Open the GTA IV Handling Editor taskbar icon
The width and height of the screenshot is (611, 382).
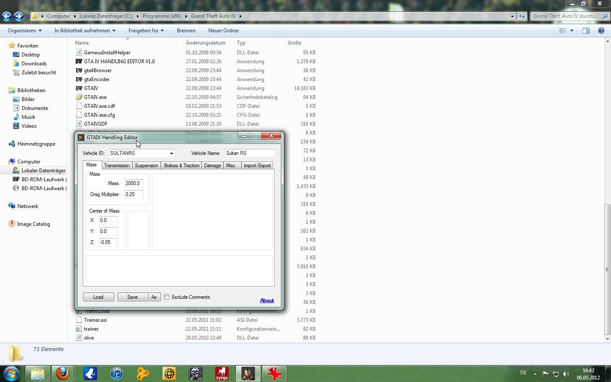click(248, 374)
